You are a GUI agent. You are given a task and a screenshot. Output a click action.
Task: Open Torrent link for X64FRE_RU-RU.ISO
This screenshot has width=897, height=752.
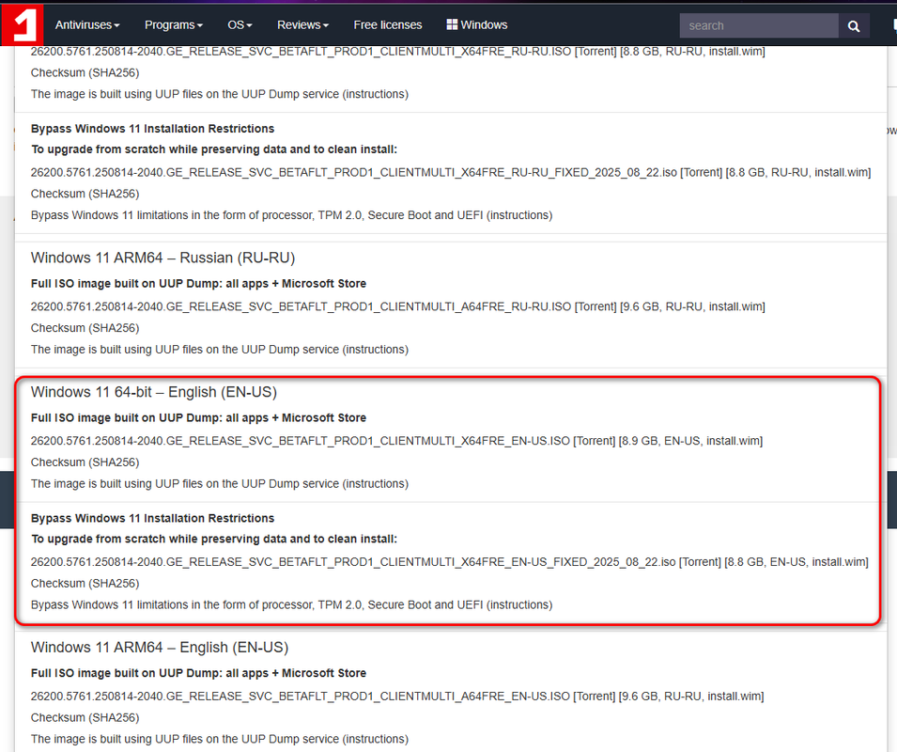click(595, 52)
